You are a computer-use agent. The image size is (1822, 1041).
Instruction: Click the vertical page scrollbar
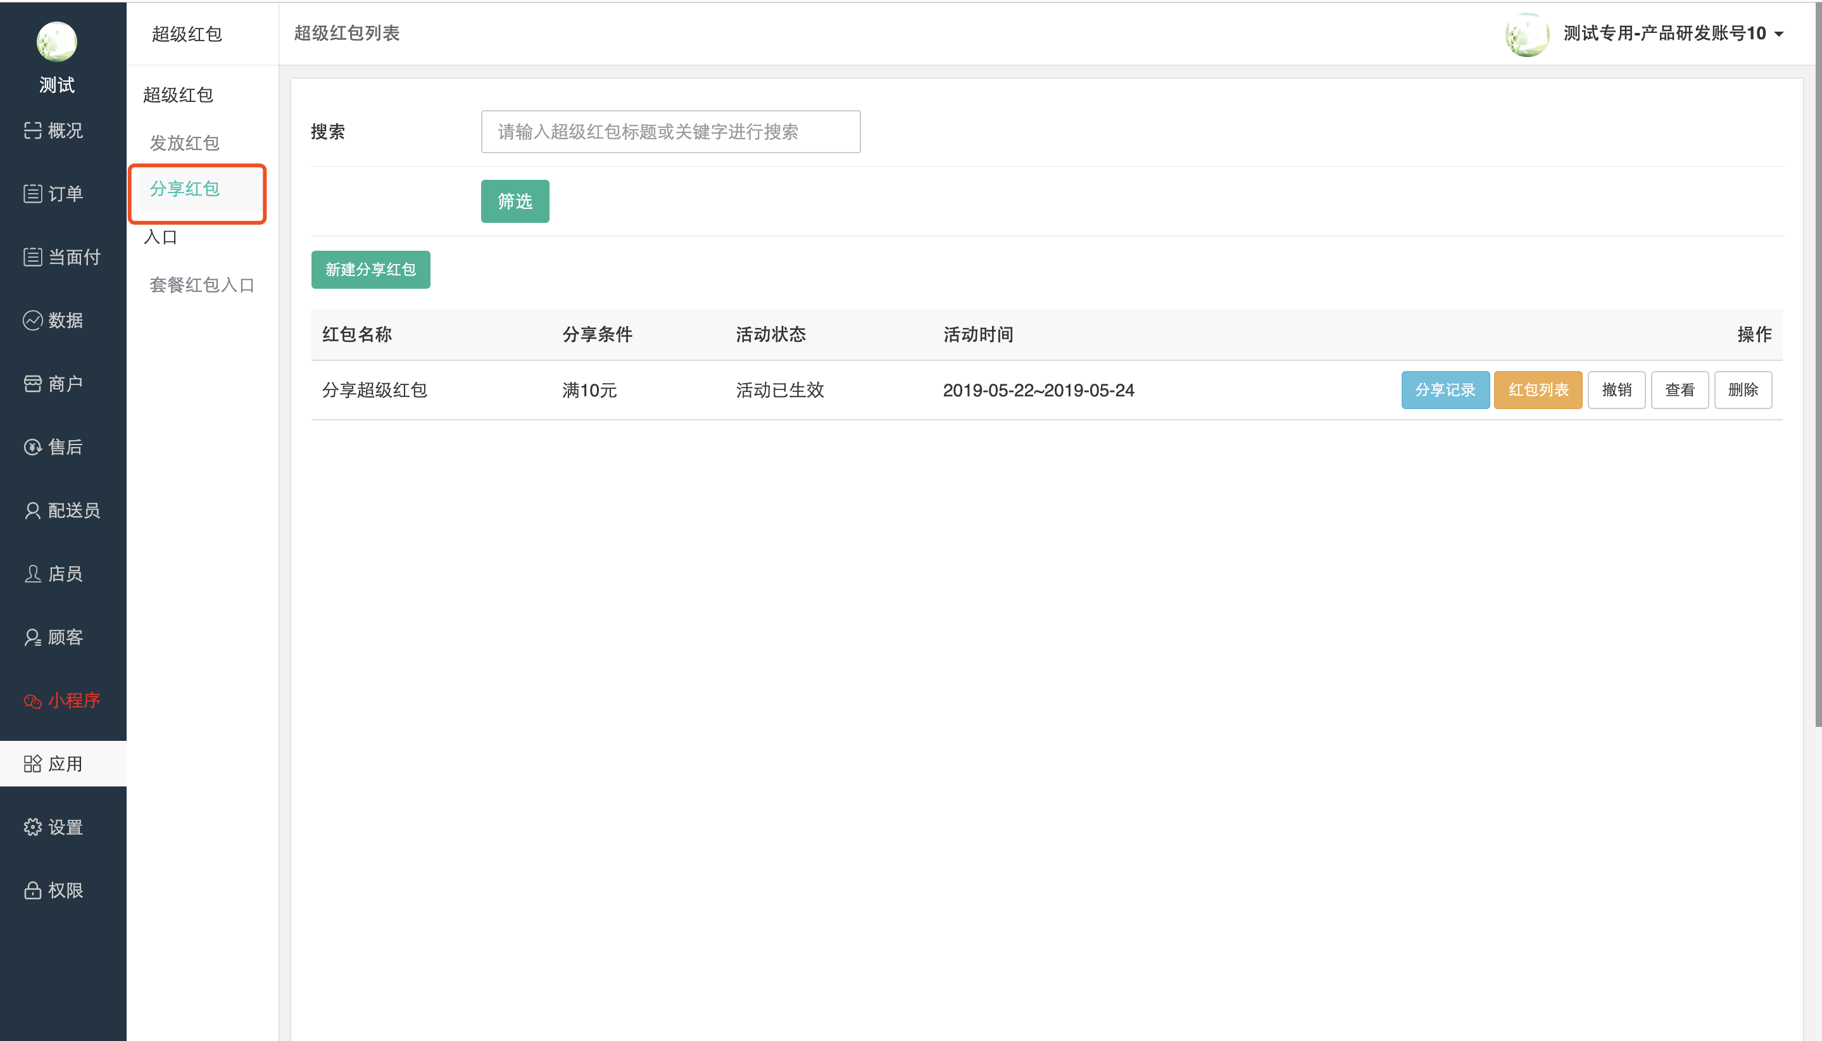[x=1818, y=366]
